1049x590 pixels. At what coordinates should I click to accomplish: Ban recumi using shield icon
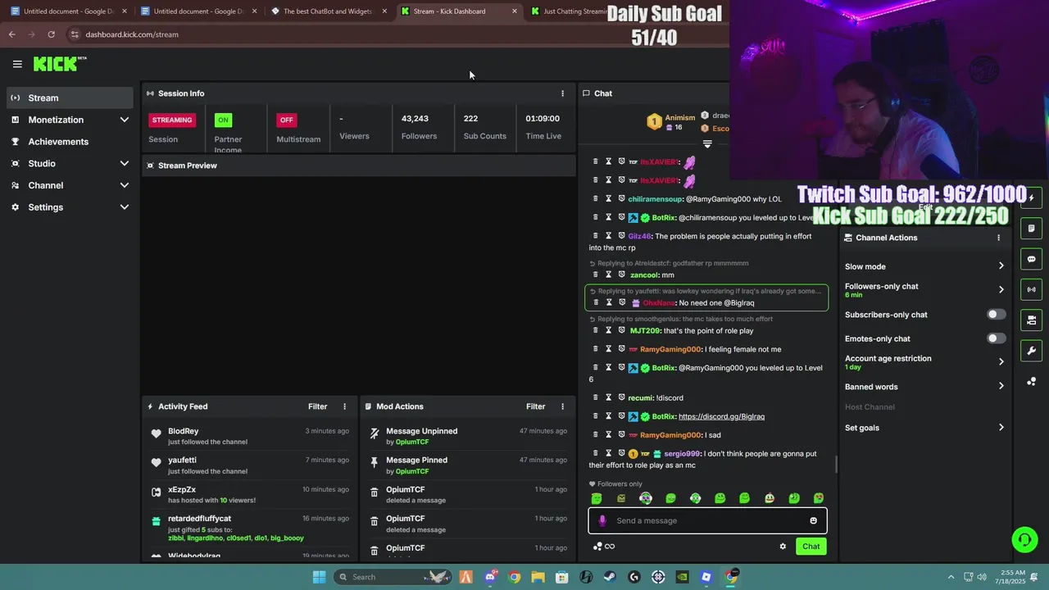tap(621, 397)
